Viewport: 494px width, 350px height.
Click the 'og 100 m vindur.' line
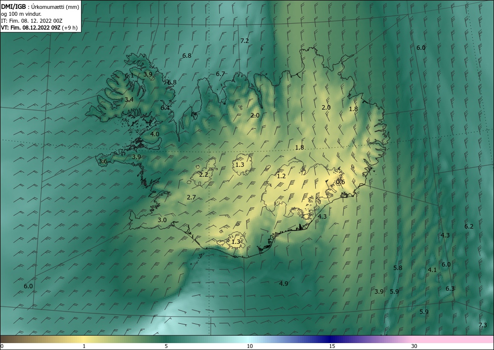[x=21, y=13]
